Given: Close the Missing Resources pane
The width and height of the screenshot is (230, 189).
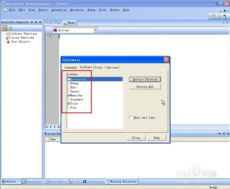Looking at the screenshot, I should click(228, 133).
